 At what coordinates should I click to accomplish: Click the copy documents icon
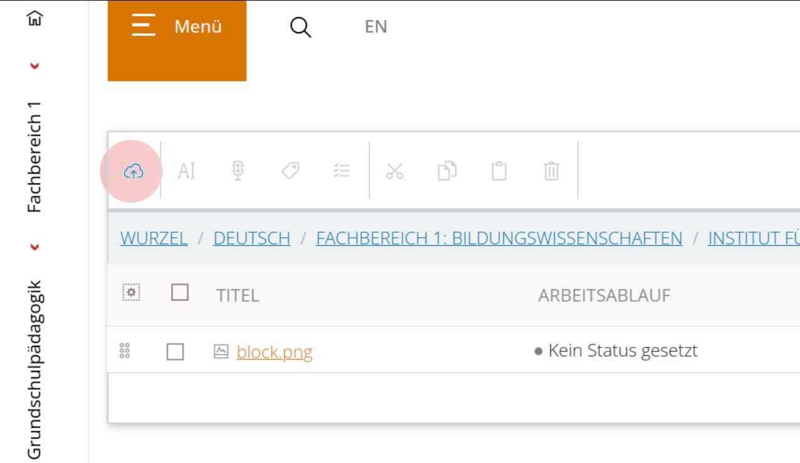[447, 171]
